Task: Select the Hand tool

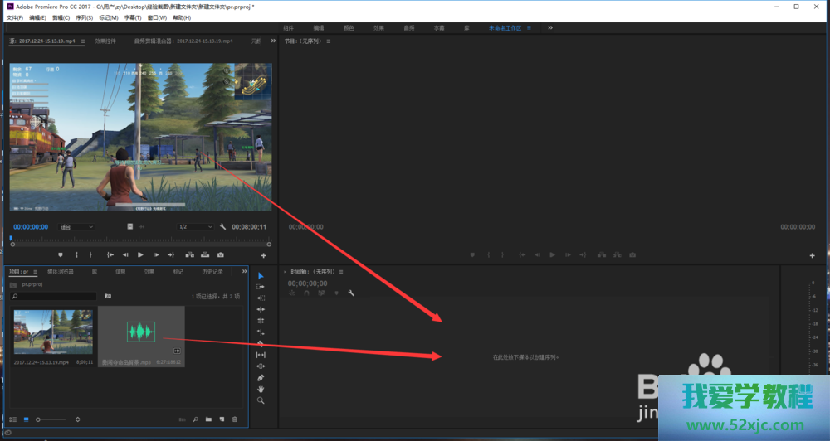Action: pos(261,389)
